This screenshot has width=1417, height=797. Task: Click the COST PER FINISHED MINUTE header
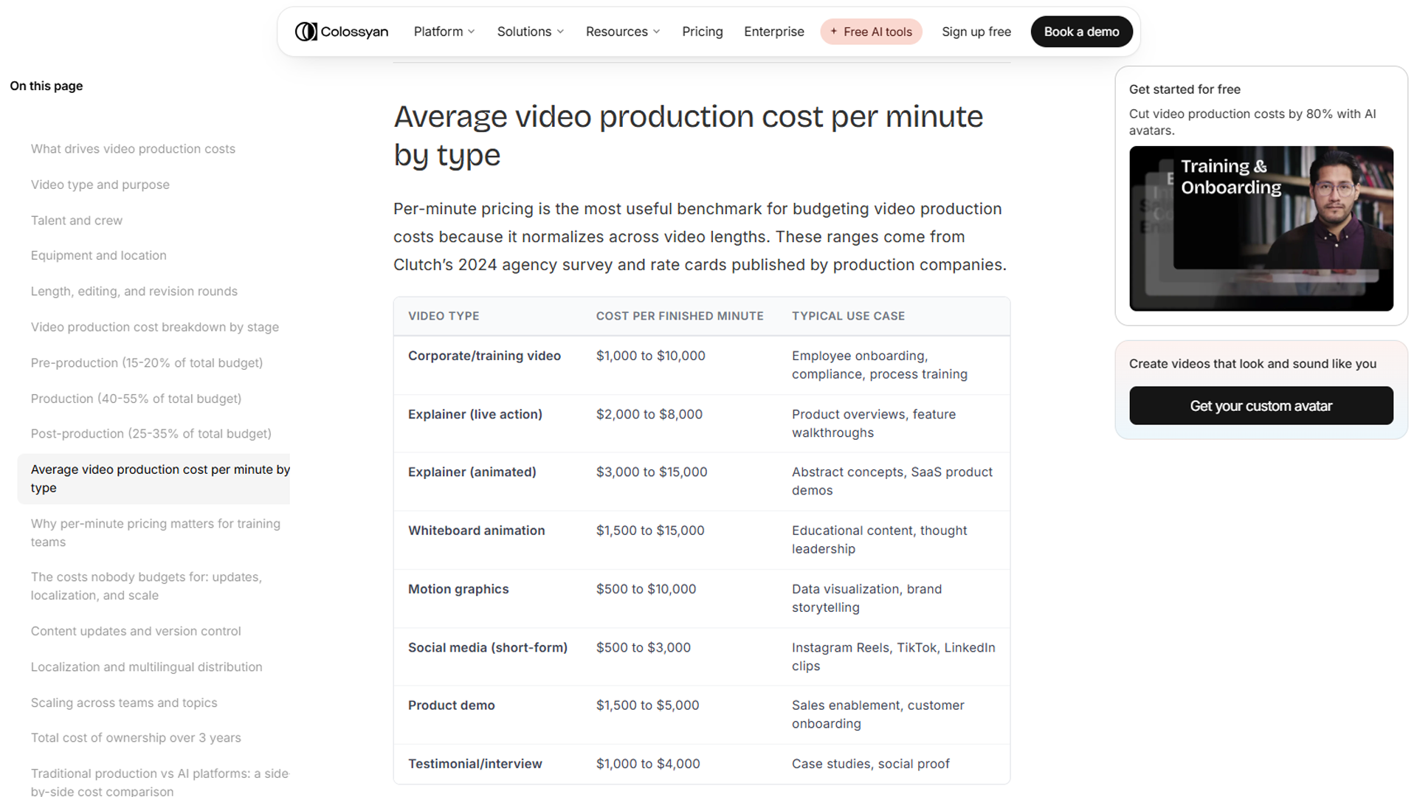[680, 316]
